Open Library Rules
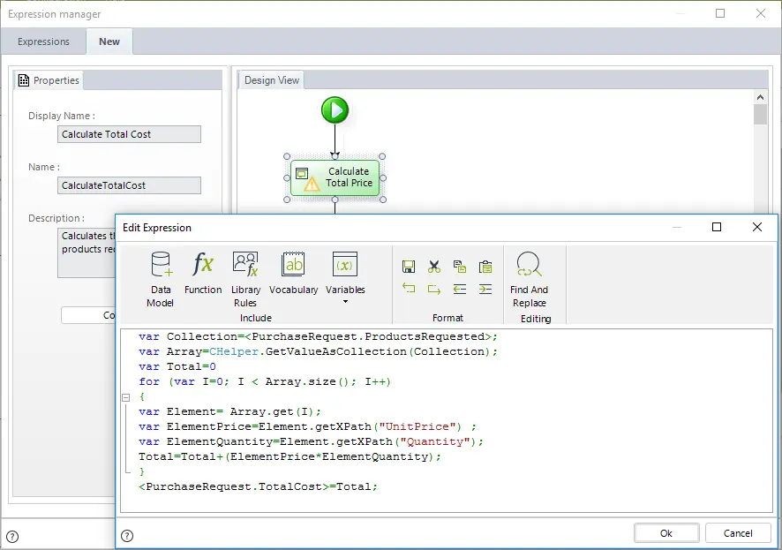This screenshot has height=550, width=782. (245, 279)
